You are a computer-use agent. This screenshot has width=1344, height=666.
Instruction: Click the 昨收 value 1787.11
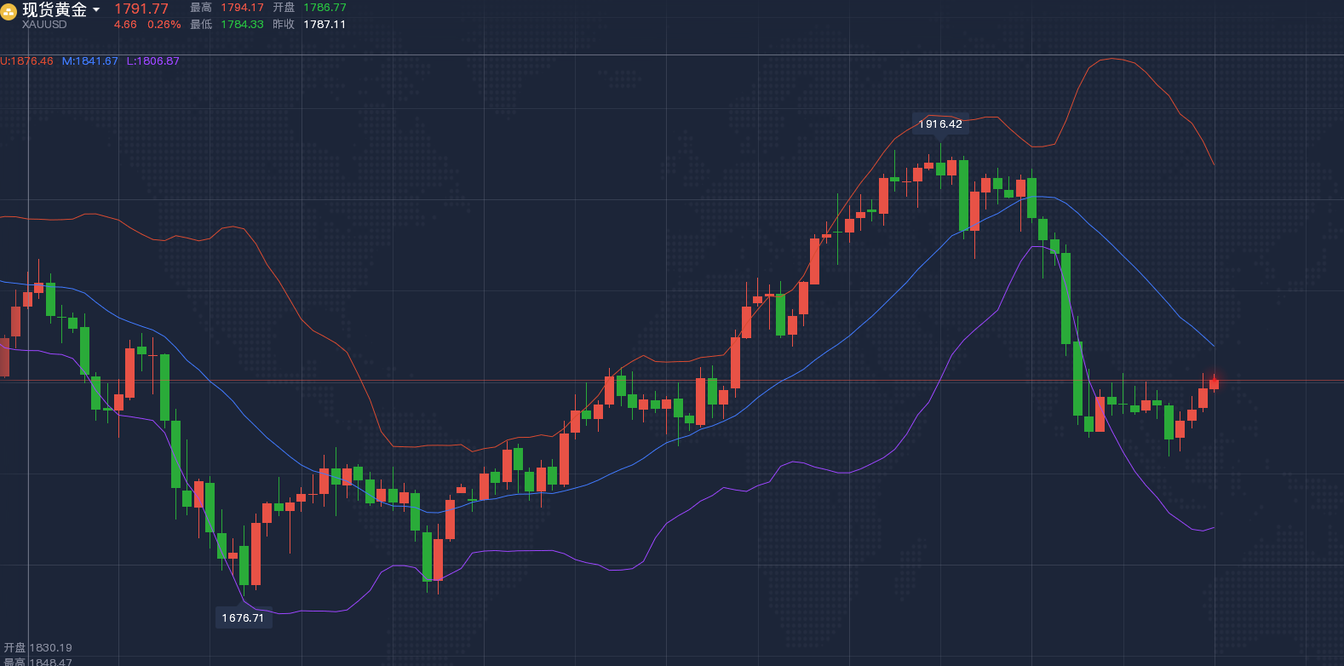[325, 25]
